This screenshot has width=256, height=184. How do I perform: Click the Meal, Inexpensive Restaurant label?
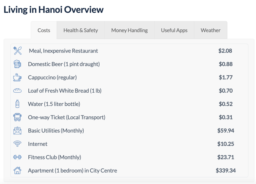pyautogui.click(x=63, y=51)
